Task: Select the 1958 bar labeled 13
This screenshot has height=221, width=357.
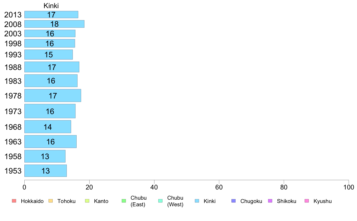Action: pyautogui.click(x=45, y=156)
